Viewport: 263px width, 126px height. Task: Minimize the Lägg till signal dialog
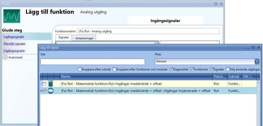coord(248,48)
